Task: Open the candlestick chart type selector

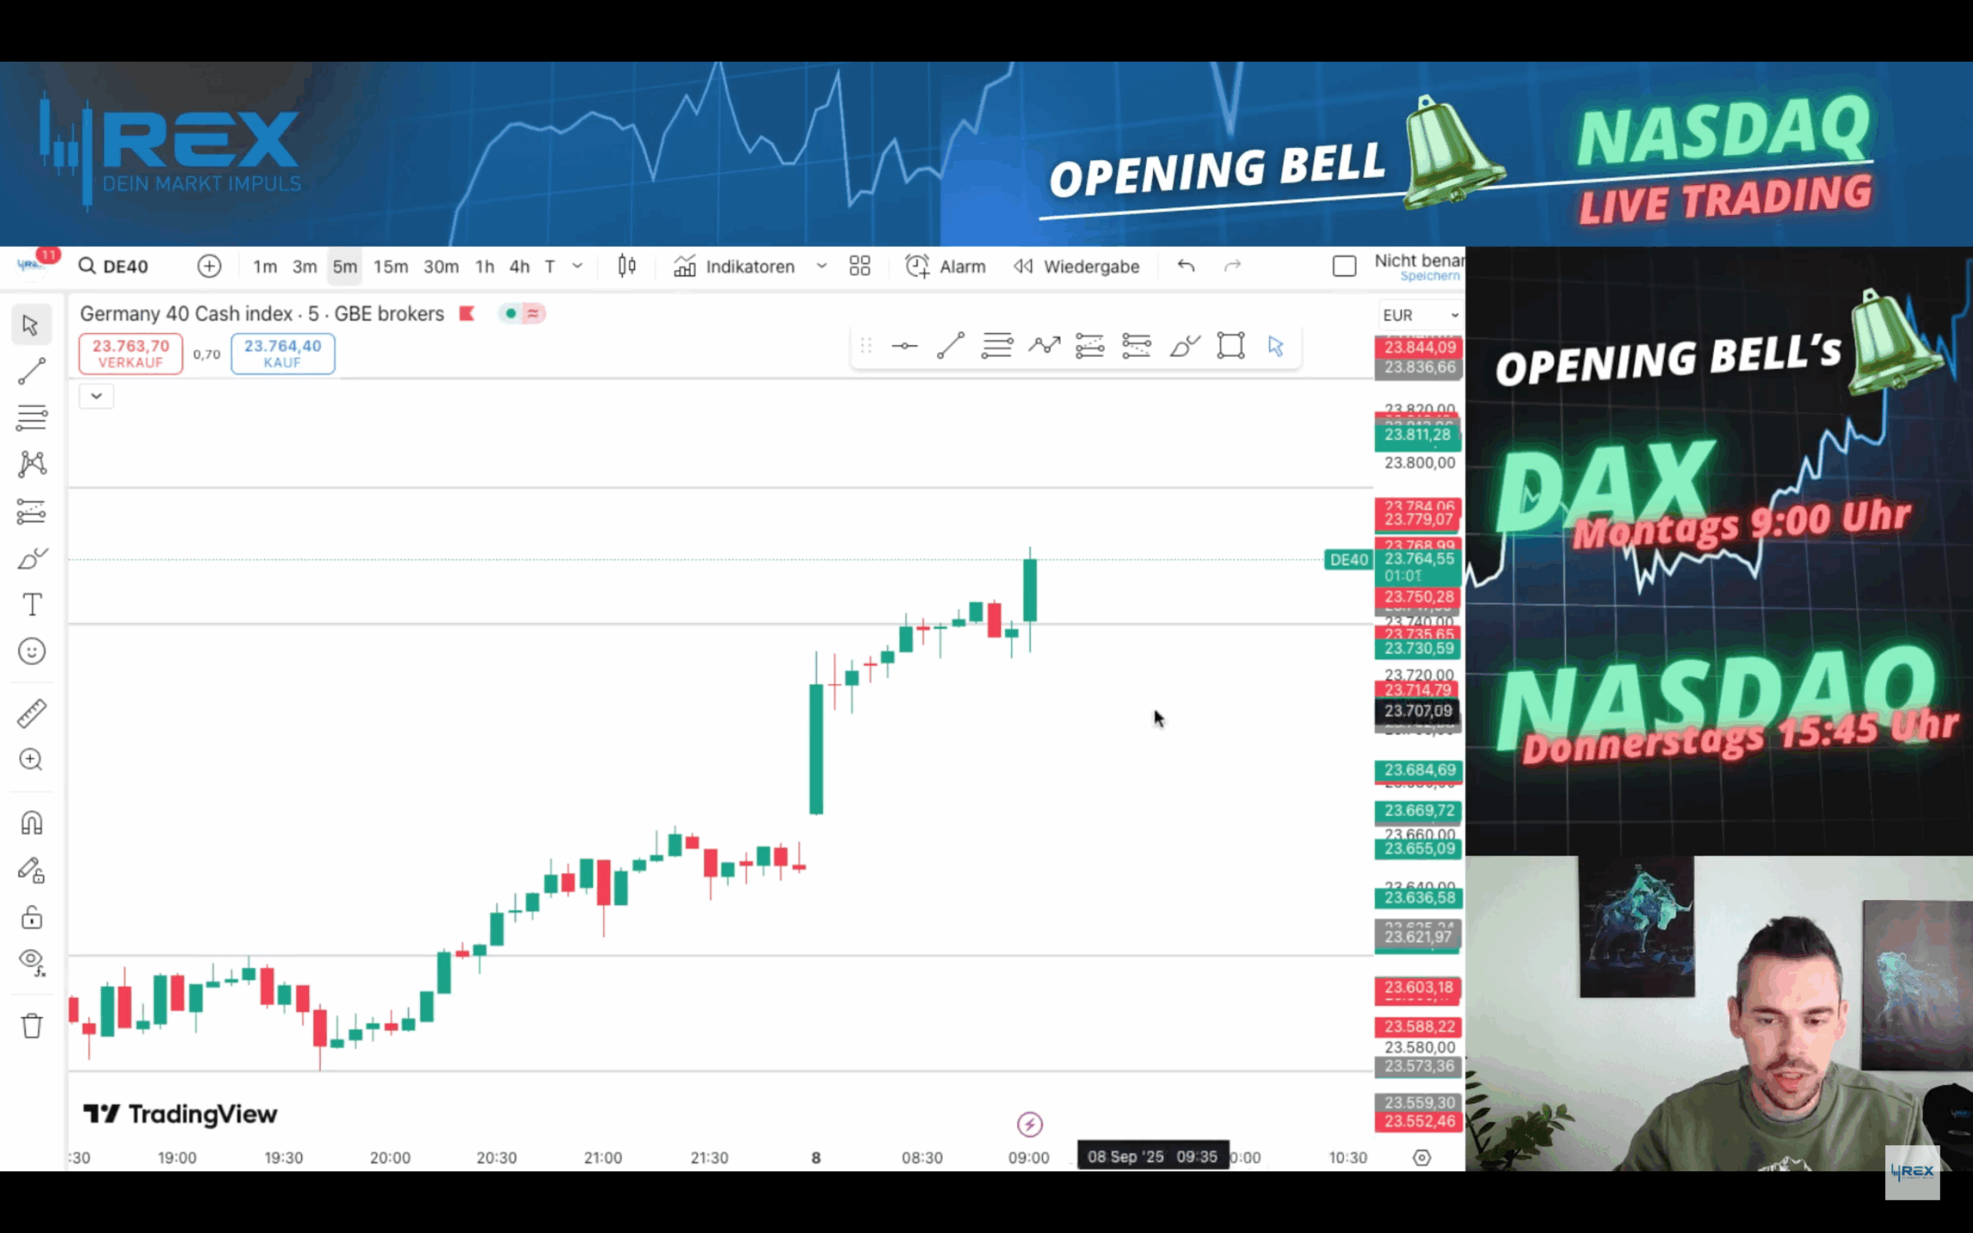Action: (x=627, y=266)
